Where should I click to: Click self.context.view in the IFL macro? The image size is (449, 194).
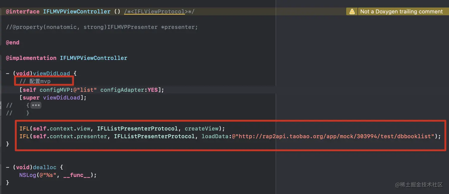coord(61,129)
